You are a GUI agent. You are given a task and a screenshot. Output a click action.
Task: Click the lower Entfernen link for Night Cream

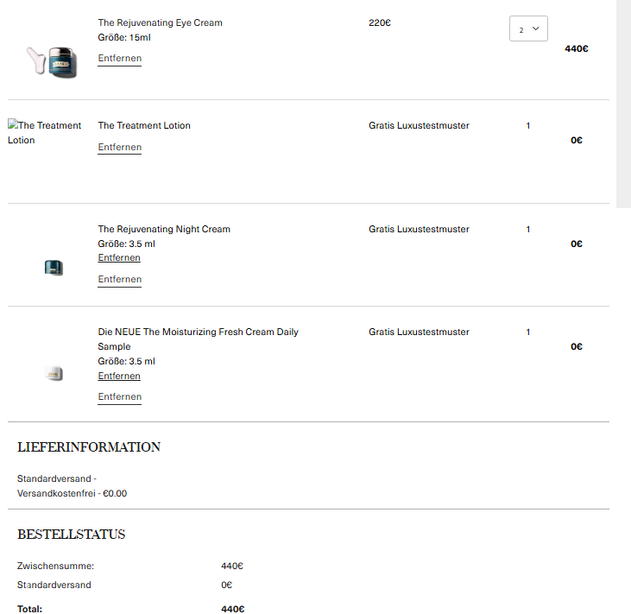(119, 280)
